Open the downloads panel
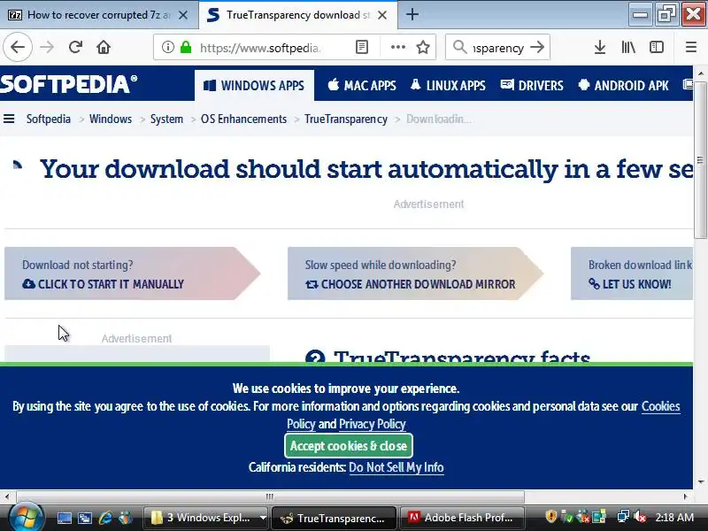Screen dimensions: 708x531 point(600,47)
